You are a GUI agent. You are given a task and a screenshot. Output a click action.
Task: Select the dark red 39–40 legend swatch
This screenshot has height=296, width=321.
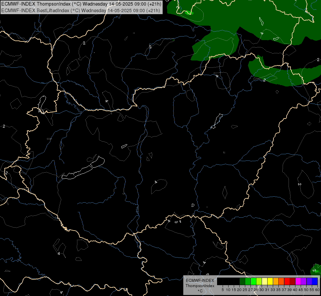292,281
